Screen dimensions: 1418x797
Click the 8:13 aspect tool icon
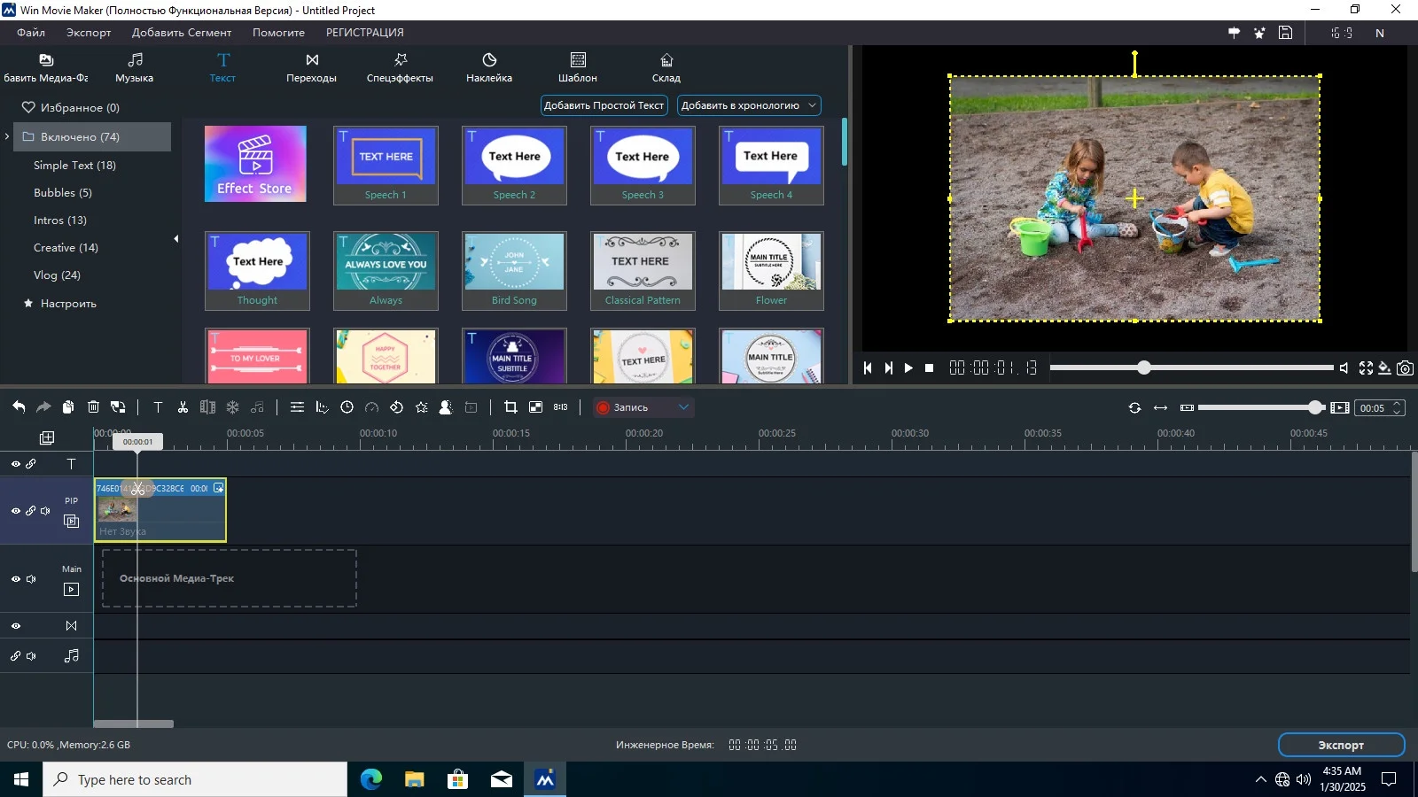[560, 407]
